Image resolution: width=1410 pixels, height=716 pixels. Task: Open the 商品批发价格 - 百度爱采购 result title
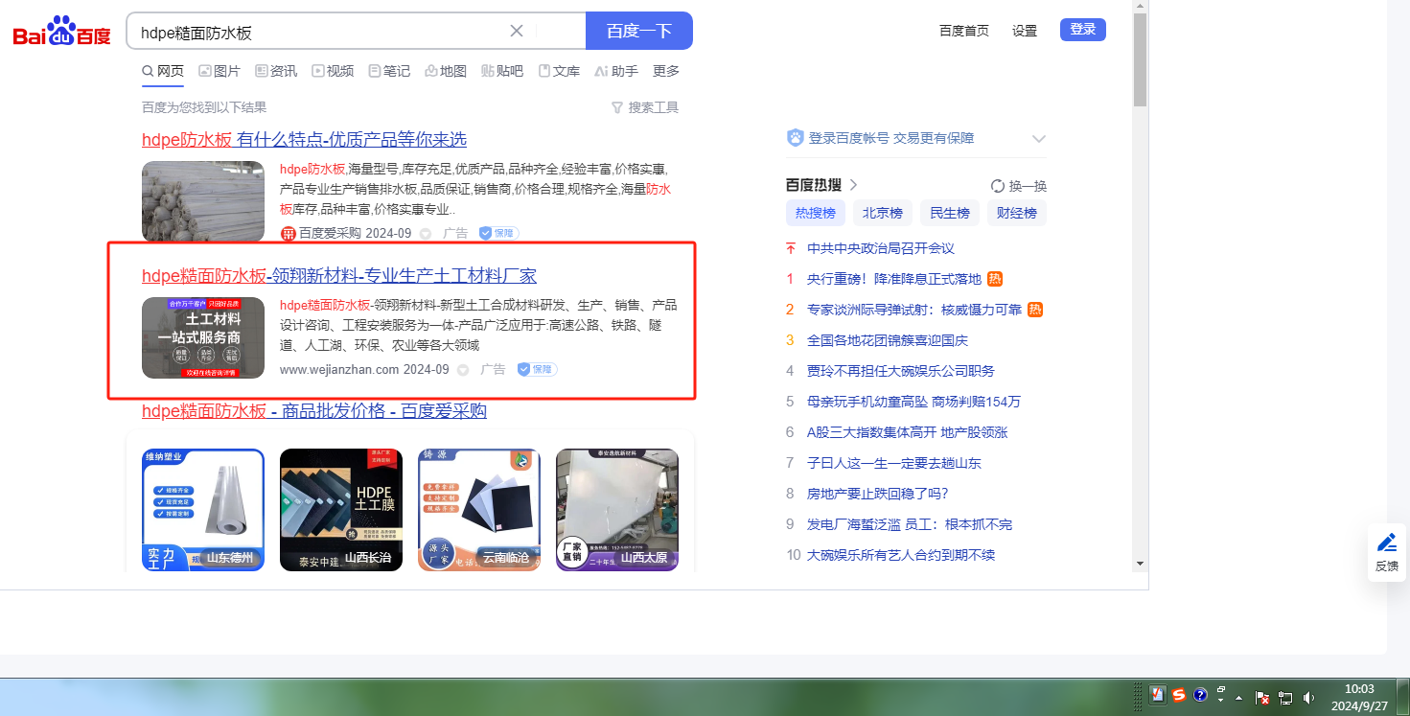point(314,411)
